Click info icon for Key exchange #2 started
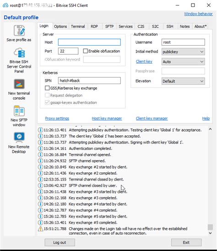Viewport: 217px width, 251px height. [x=40, y=167]
